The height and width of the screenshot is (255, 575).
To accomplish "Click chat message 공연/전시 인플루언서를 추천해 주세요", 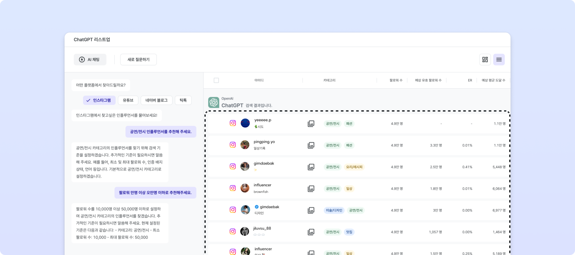I will point(161,132).
